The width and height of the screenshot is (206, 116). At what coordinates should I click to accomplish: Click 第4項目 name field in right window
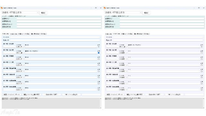click(112, 65)
